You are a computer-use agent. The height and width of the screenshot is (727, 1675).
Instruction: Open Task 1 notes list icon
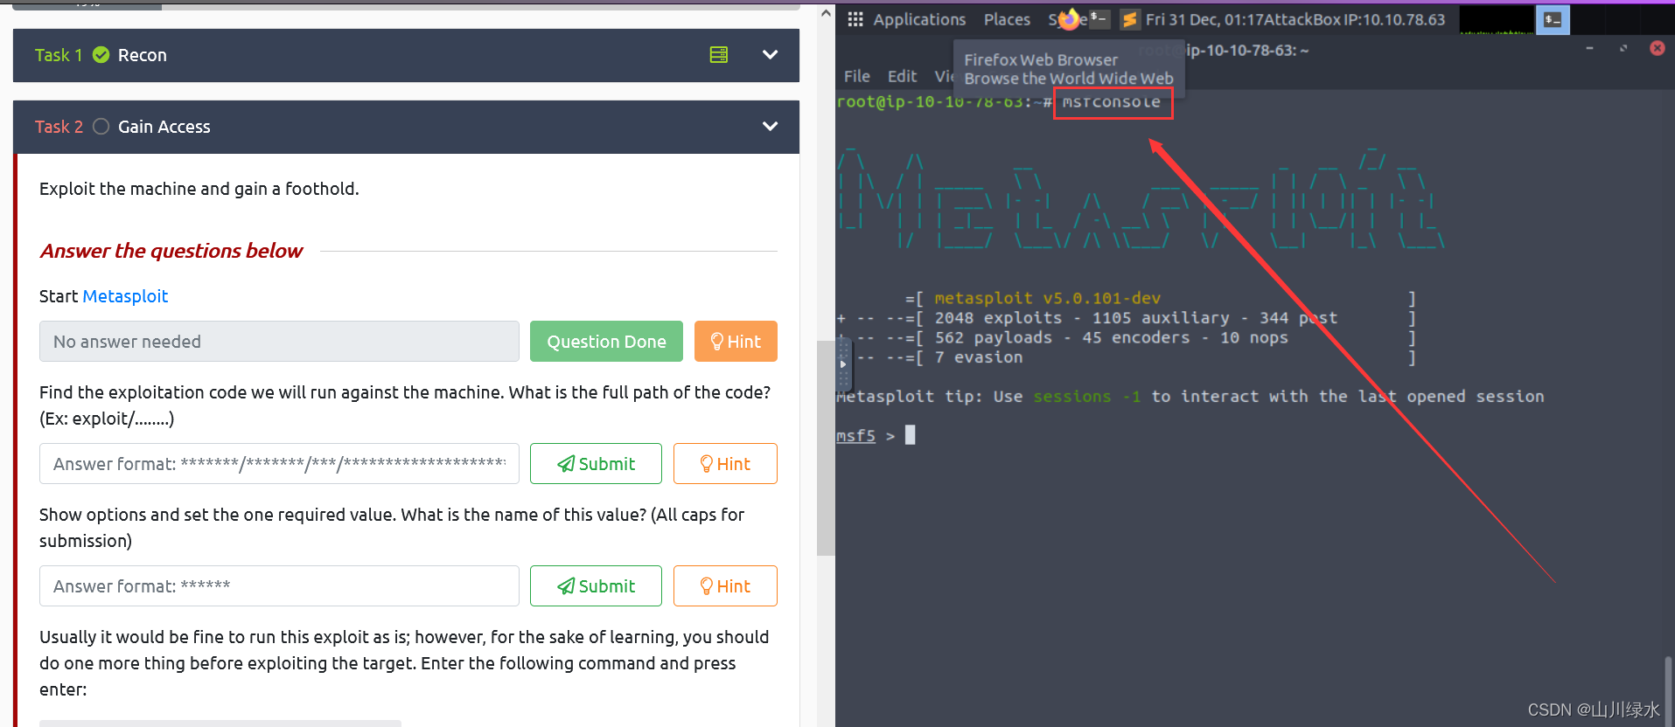(718, 55)
